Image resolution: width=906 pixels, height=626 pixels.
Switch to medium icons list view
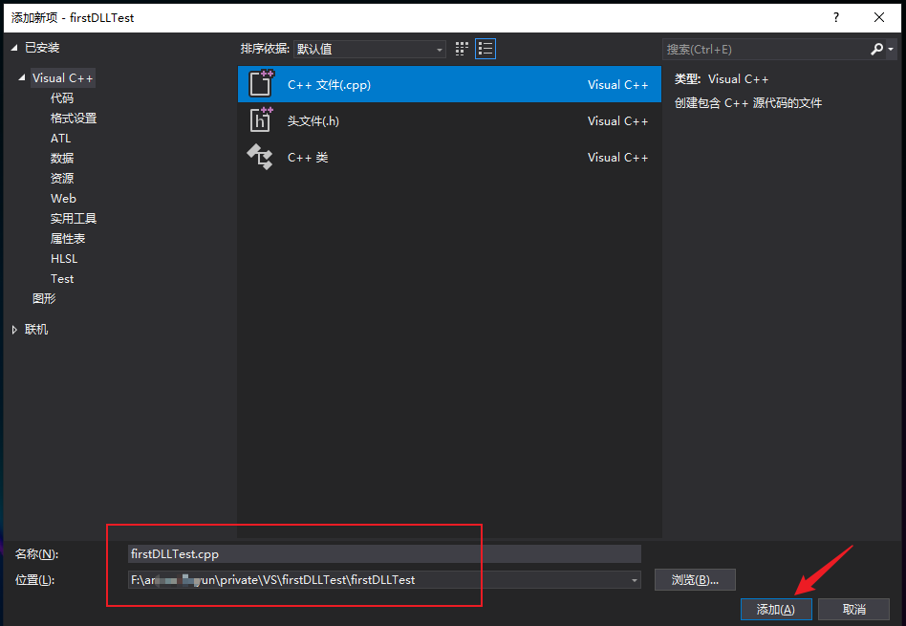click(485, 49)
